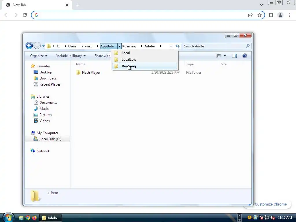Viewport: 296px width, 222px height.
Task: Open the Organize menu
Action: click(x=39, y=56)
